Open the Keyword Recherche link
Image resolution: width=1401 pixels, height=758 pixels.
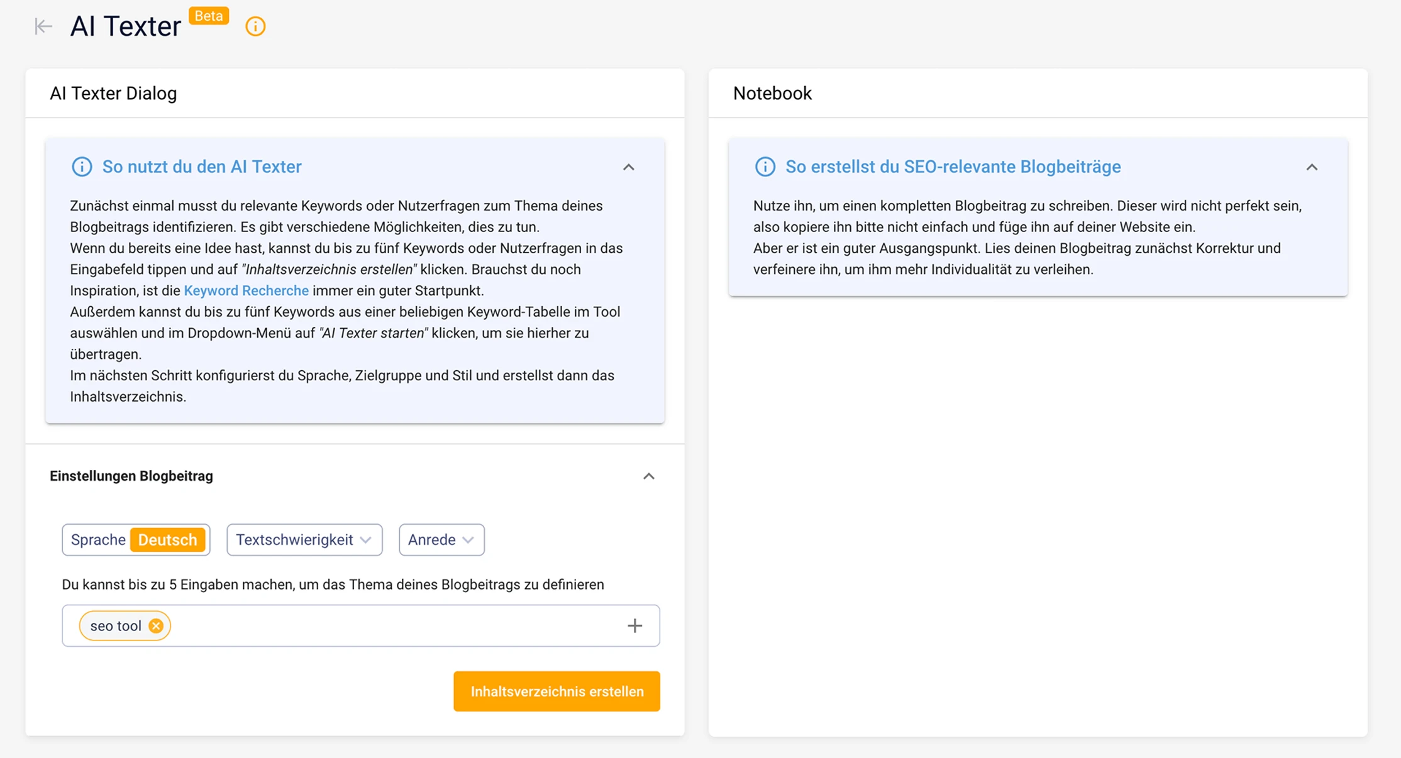(x=246, y=290)
